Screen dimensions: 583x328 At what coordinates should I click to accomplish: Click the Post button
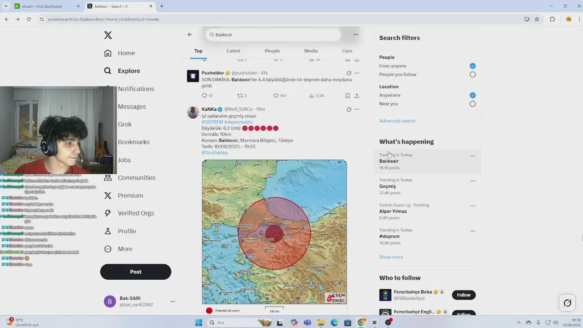[x=136, y=272]
